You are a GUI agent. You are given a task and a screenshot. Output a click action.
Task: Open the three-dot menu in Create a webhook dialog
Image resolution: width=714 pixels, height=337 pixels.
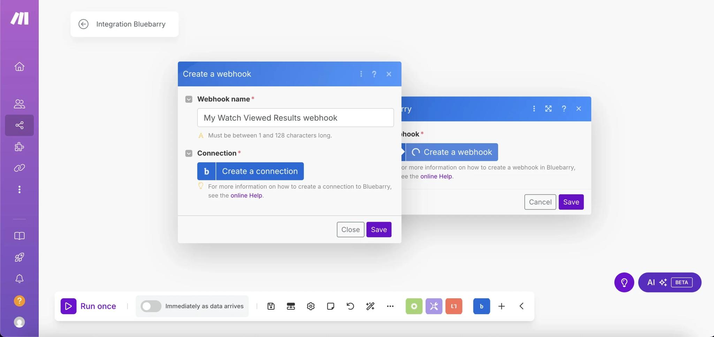tap(361, 74)
